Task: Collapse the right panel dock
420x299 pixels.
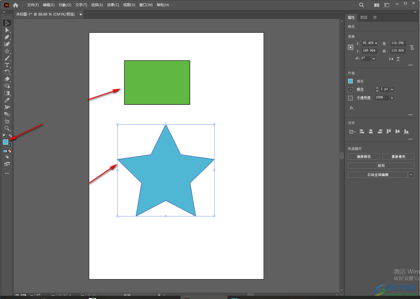Action: click(x=415, y=12)
